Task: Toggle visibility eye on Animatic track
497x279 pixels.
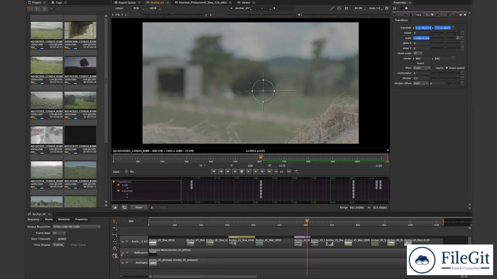Action: (127, 263)
